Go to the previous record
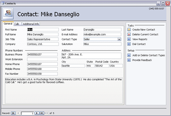Image resolution: width=171 pixels, height=116 pixels. [x=18, y=113]
